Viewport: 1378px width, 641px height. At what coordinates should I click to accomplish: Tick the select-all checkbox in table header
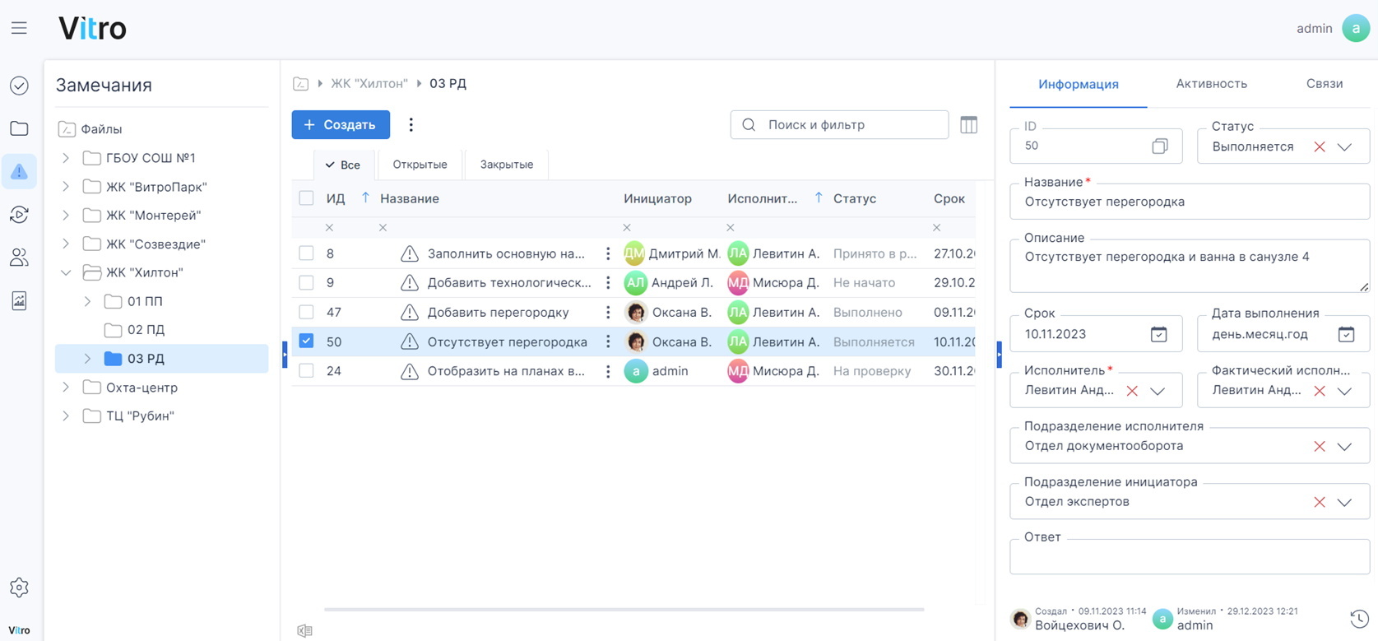coord(306,198)
